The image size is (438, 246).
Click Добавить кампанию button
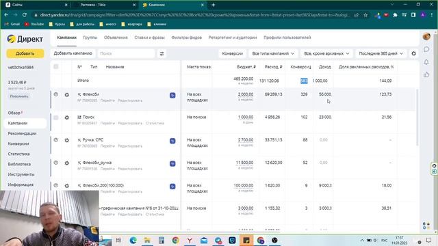(73, 53)
